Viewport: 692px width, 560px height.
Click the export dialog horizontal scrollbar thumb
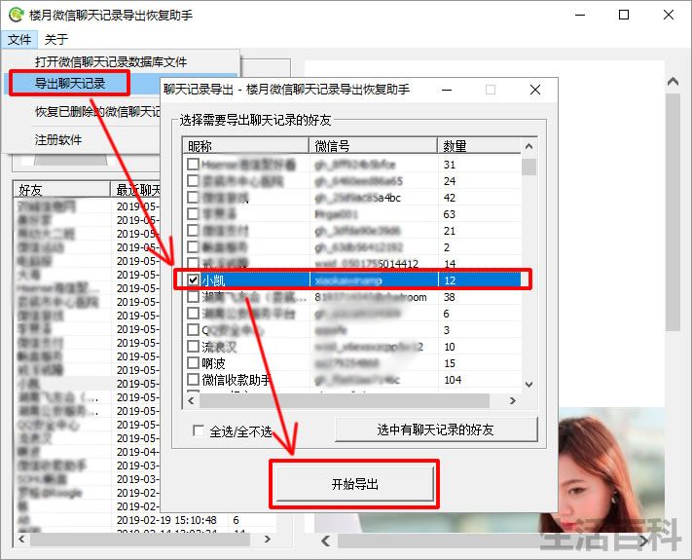(345, 400)
